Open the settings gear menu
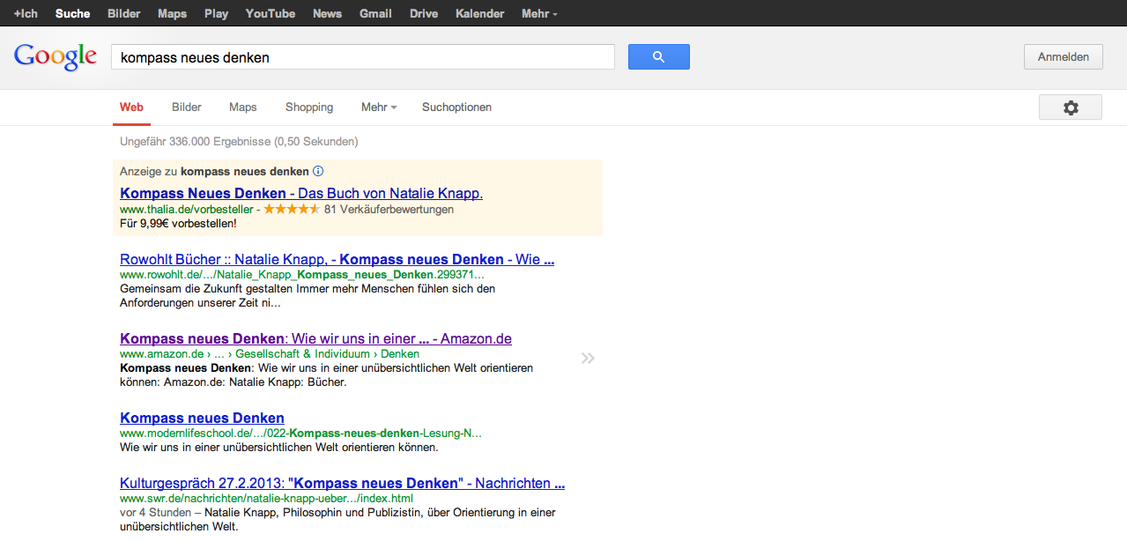1127x541 pixels. [x=1070, y=107]
